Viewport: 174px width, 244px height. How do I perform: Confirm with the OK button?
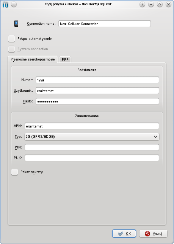pyautogui.click(x=124, y=234)
